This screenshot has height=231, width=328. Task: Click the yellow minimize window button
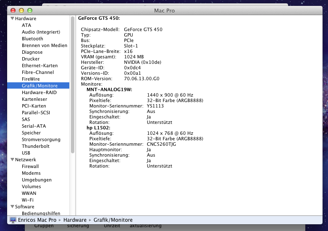[x=21, y=10]
